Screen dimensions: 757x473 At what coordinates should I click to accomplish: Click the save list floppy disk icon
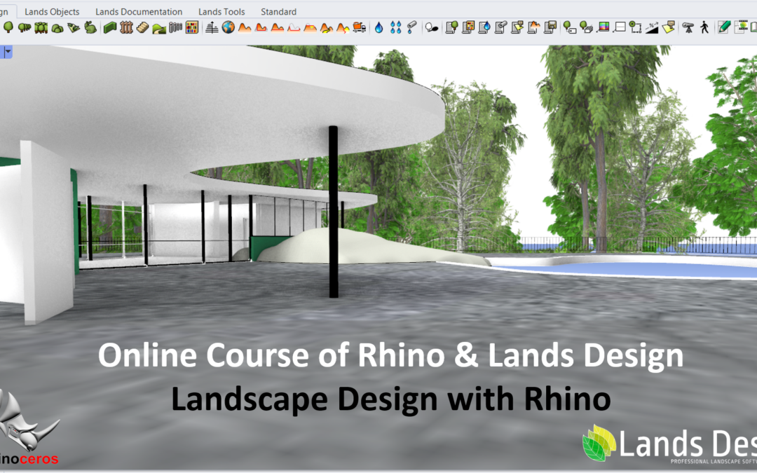point(550,27)
